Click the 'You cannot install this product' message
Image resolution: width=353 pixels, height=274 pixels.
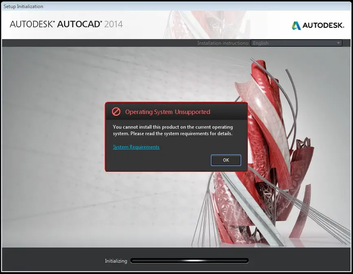point(173,130)
